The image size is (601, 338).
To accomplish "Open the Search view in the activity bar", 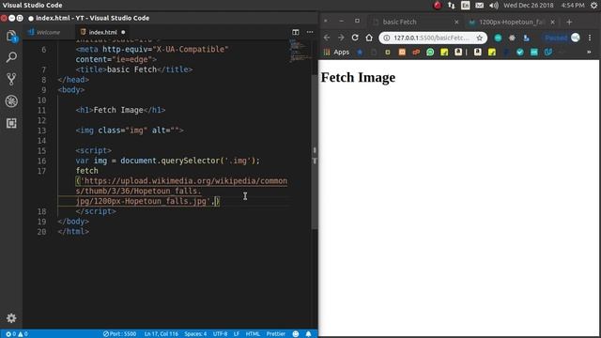I will (11, 57).
